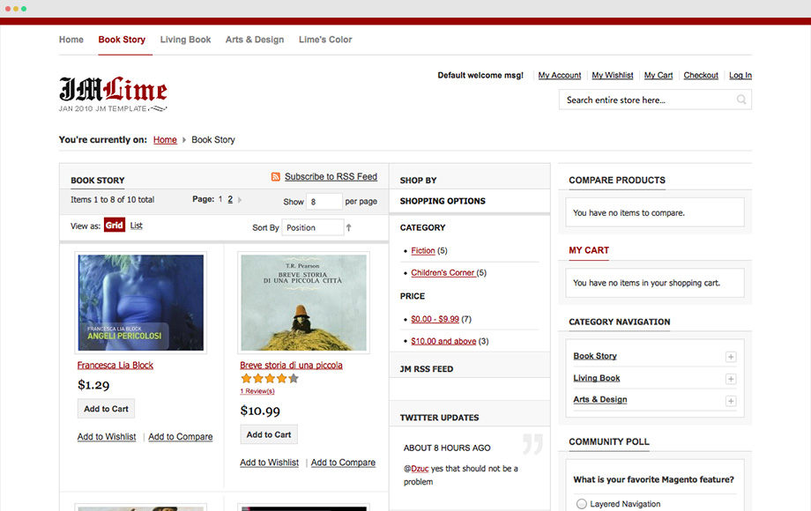The image size is (811, 511).
Task: Toggle sort direction arrow
Action: (348, 227)
